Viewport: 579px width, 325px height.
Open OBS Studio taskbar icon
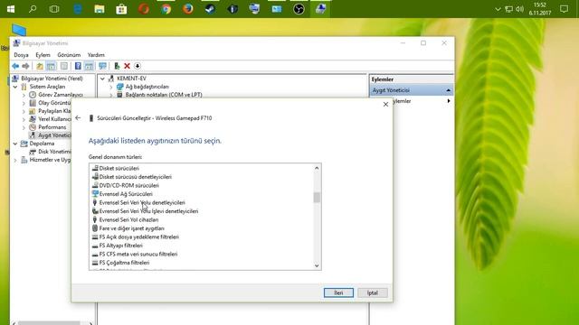click(x=299, y=9)
